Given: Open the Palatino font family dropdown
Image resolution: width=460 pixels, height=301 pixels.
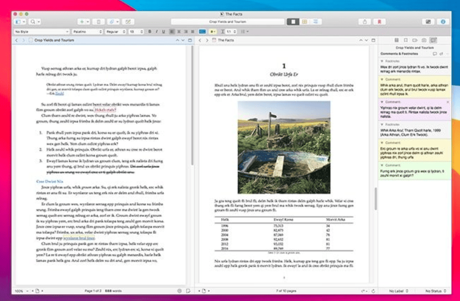Looking at the screenshot, I should 87,32.
